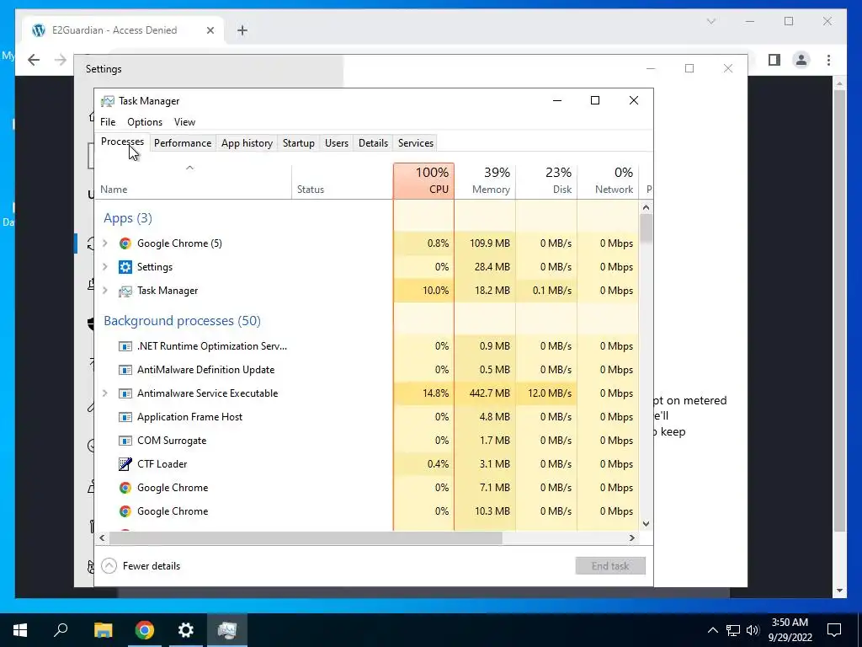Viewport: 862px width, 647px height.
Task: Sort processes by CPU column
Action: coord(424,180)
